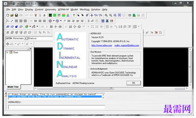Open a file with the folder icon
The width and height of the screenshot is (196, 118).
[12, 15]
